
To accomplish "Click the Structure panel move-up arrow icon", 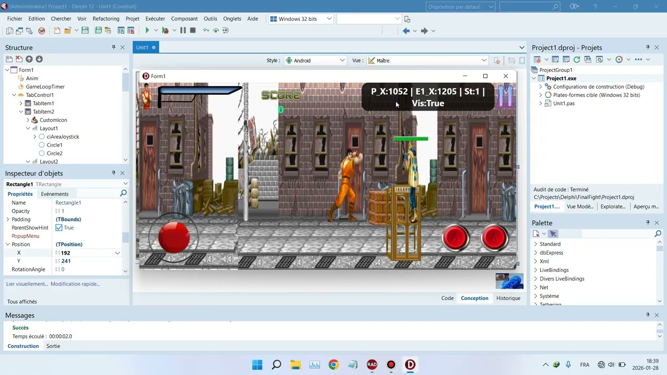I will pos(29,59).
